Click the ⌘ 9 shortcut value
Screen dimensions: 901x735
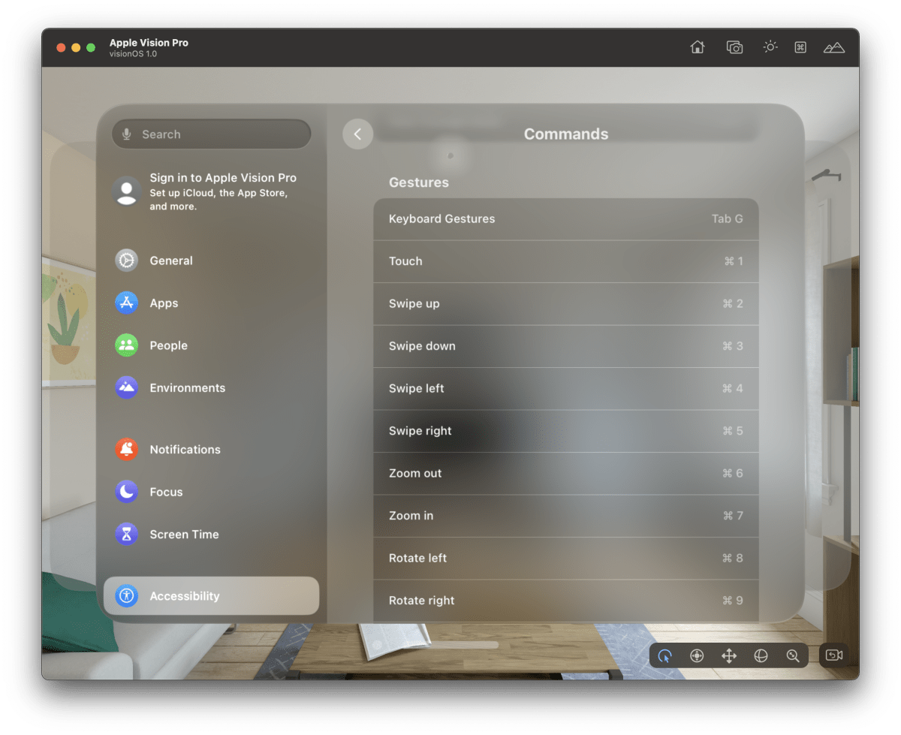point(733,601)
